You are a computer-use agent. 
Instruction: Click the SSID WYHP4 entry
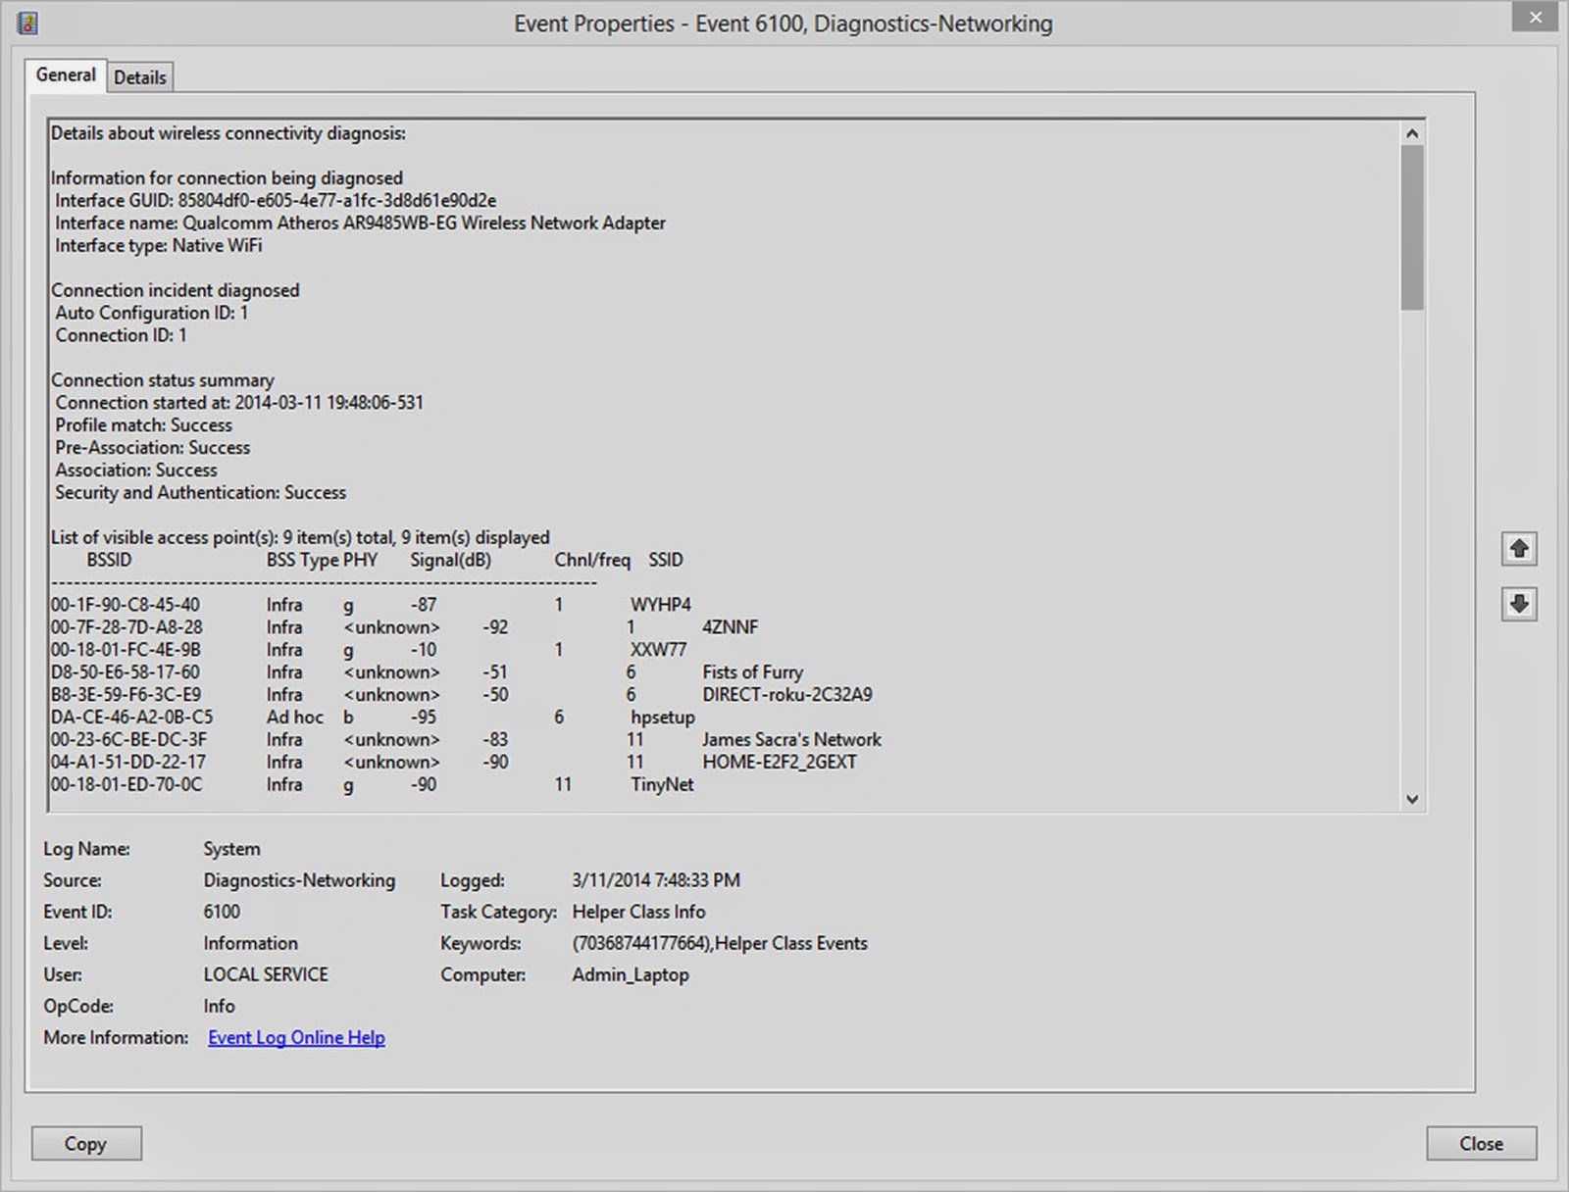coord(661,605)
